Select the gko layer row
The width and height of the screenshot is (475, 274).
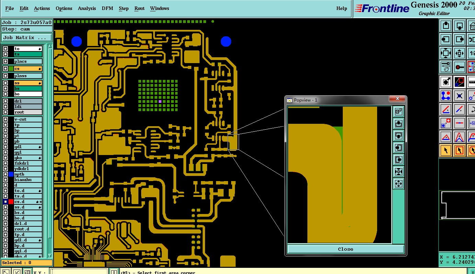click(28, 158)
